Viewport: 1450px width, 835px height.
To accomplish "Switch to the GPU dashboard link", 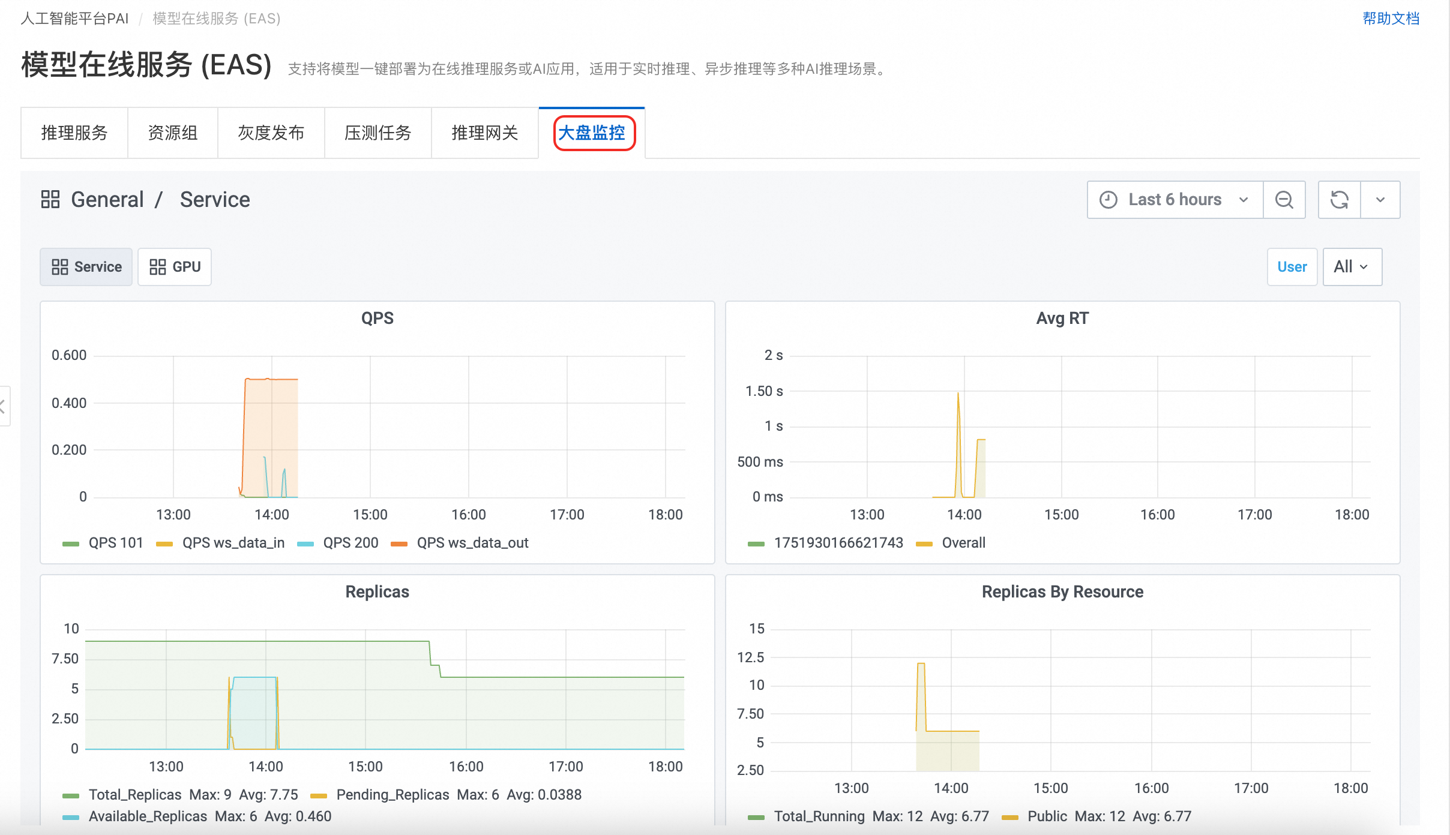I will pos(175,267).
